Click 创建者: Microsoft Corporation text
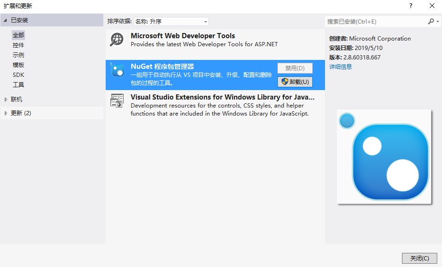This screenshot has height=267, width=442. 370,39
